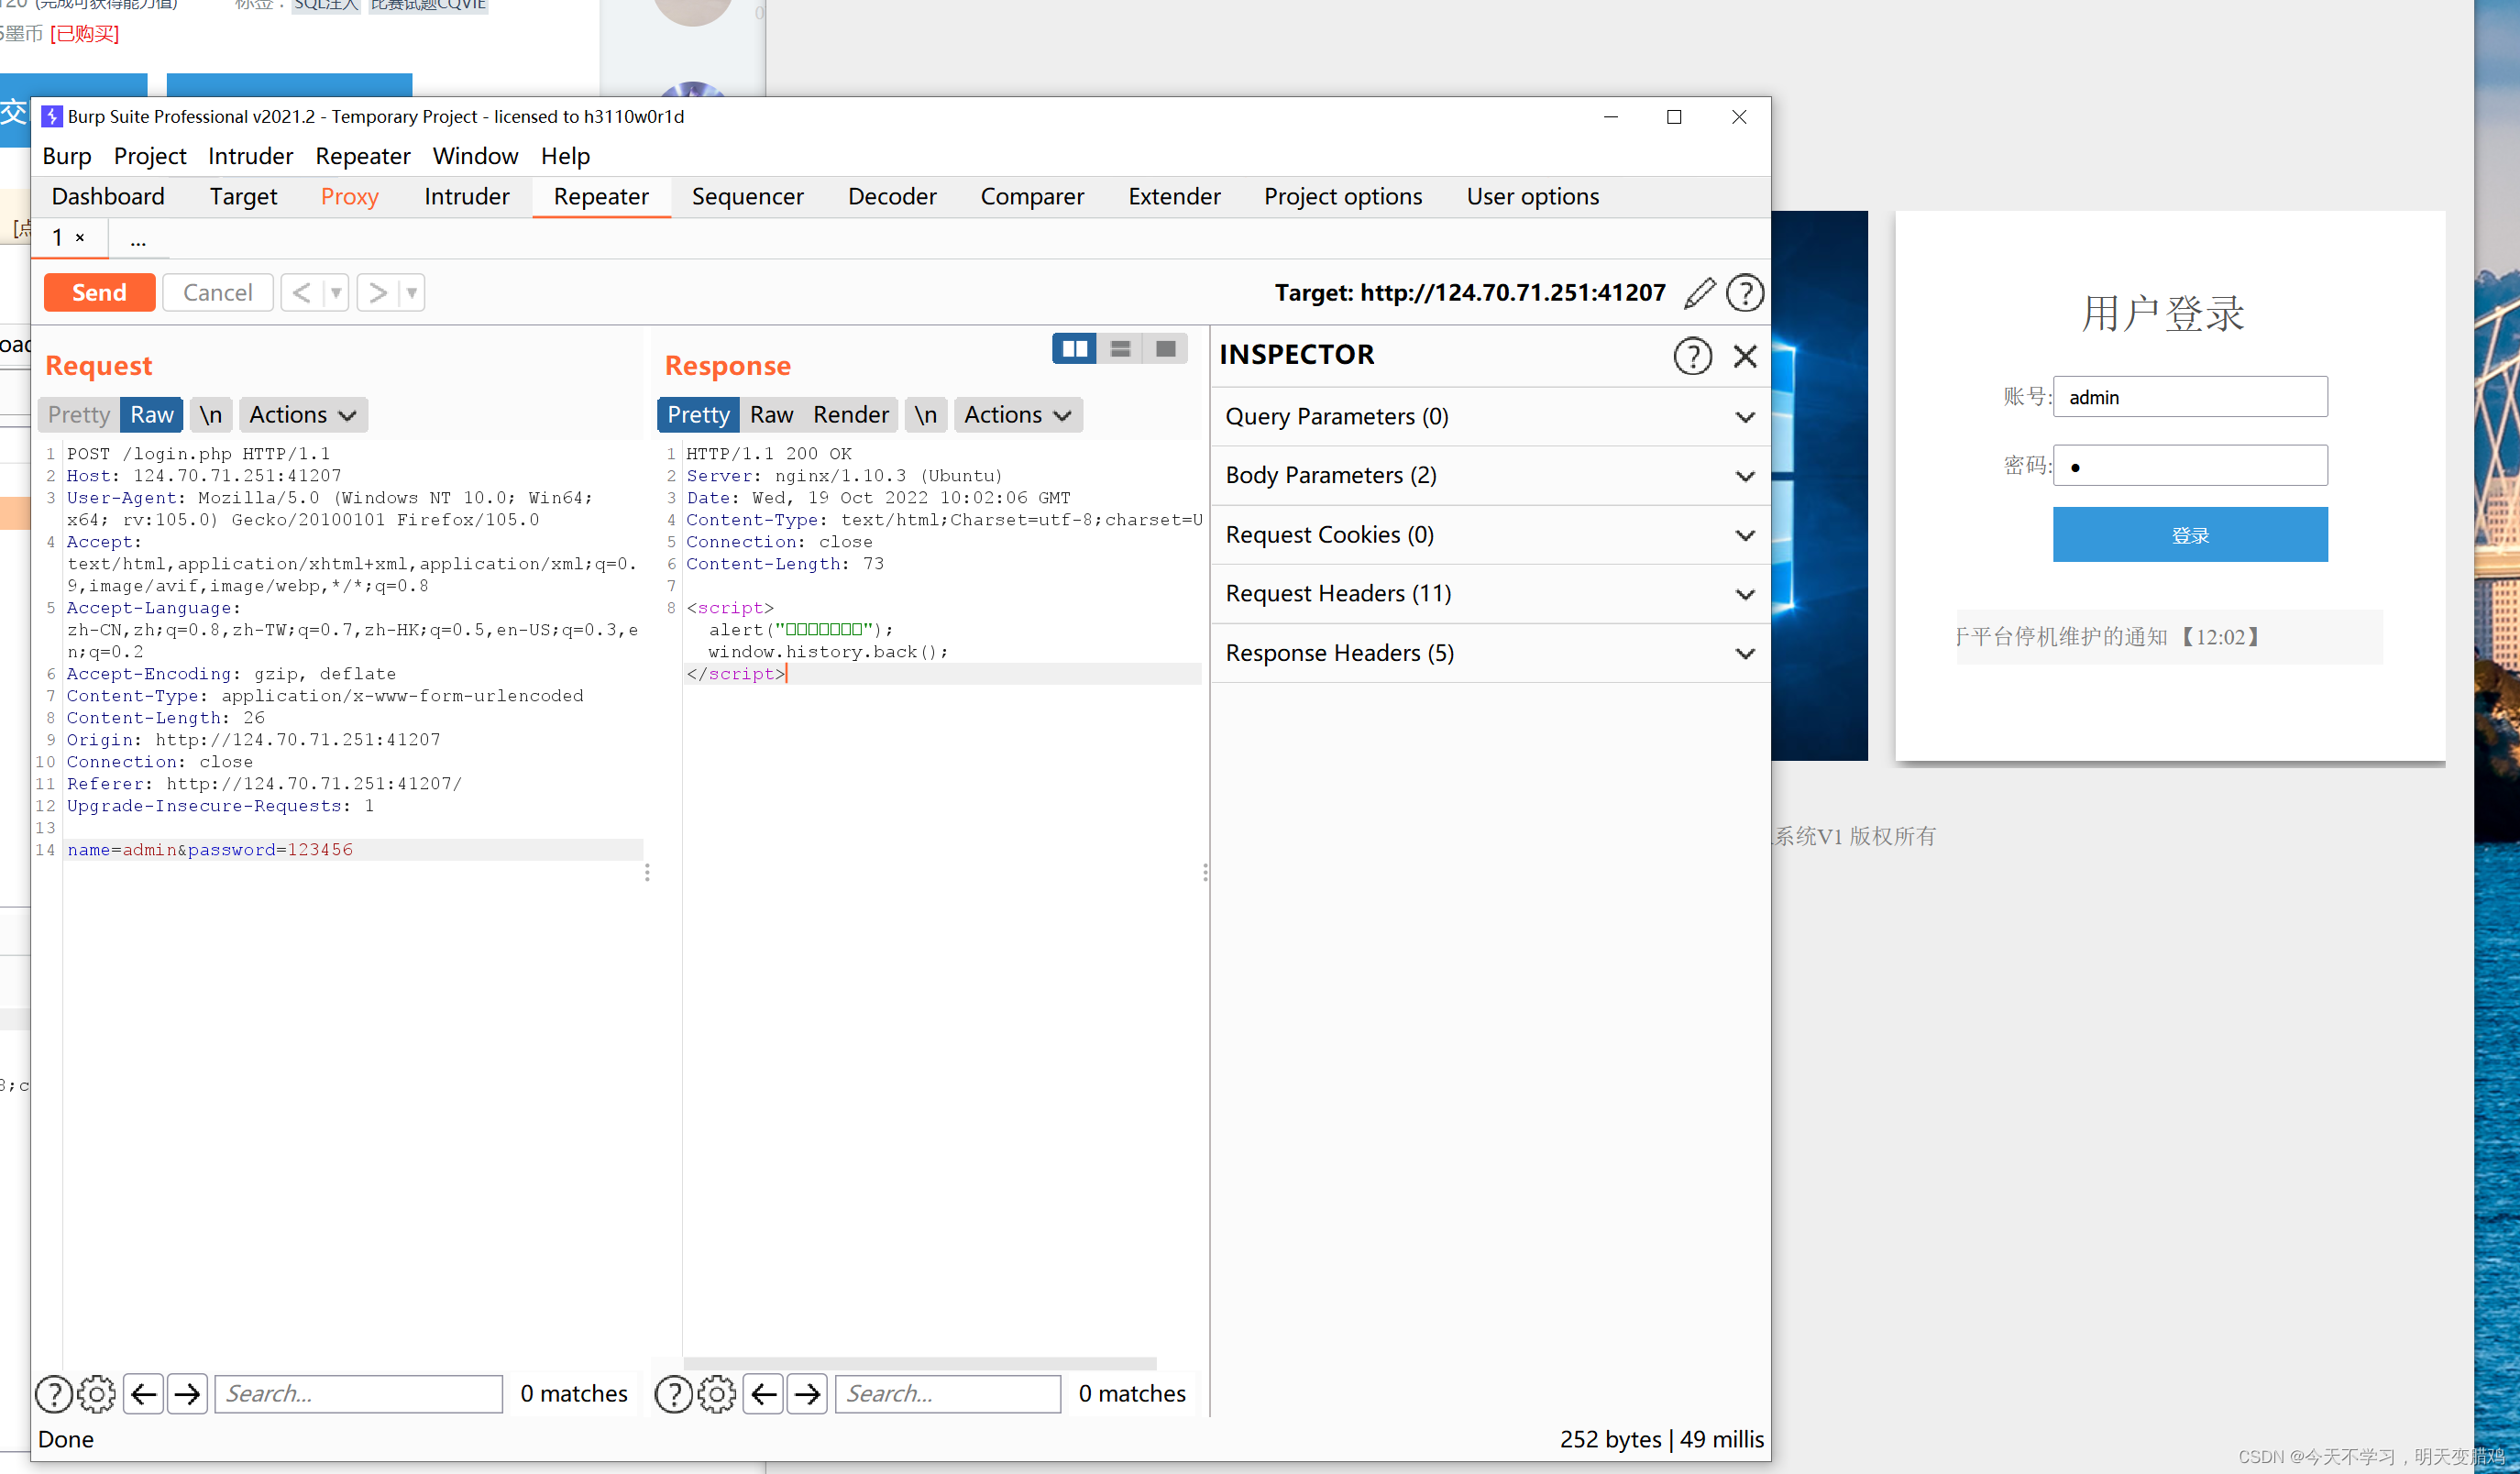Click response search field
2520x1474 pixels.
pos(947,1393)
